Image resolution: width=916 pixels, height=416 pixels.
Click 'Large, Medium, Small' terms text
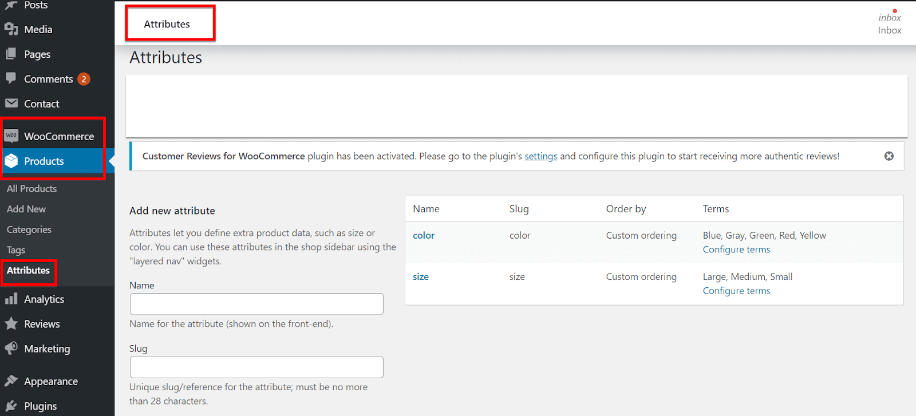tap(748, 276)
